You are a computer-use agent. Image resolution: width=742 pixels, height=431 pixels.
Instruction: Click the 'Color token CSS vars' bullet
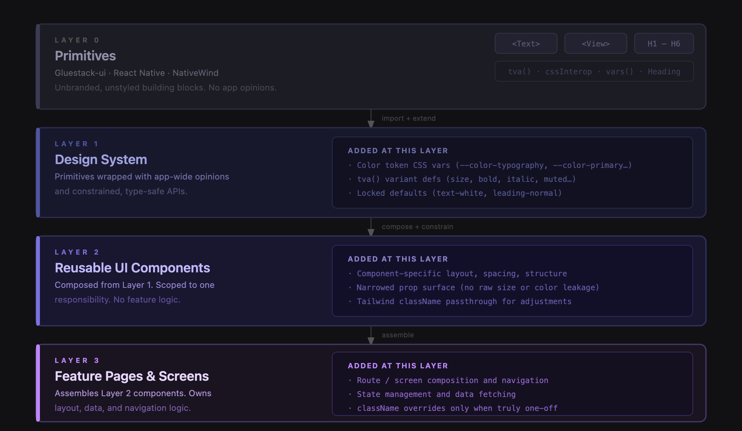click(x=490, y=165)
